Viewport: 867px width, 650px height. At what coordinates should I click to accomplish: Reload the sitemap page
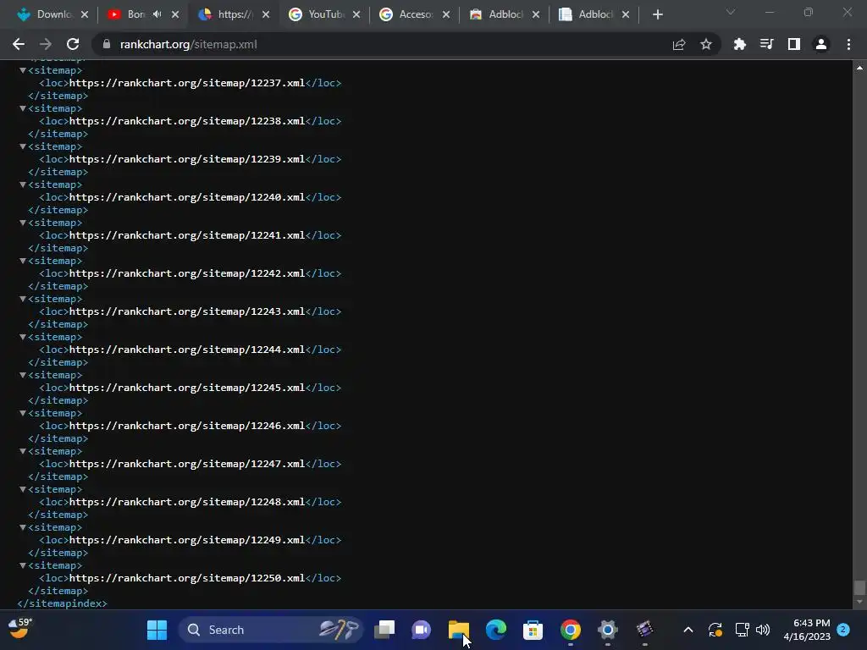[x=73, y=44]
